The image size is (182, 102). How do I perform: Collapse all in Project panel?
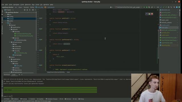(x=30, y=10)
